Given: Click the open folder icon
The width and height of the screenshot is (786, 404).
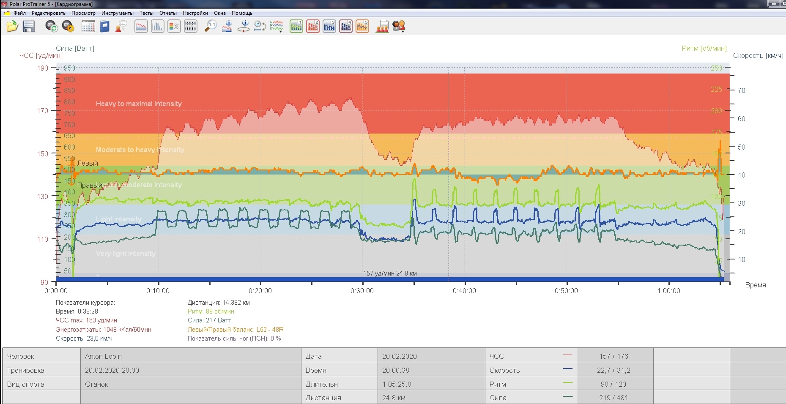Looking at the screenshot, I should click(12, 27).
